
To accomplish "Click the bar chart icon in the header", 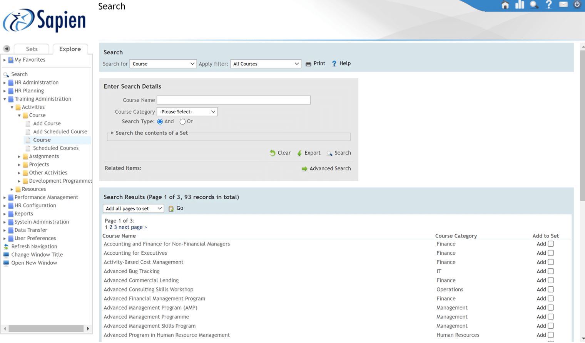I will pos(519,5).
